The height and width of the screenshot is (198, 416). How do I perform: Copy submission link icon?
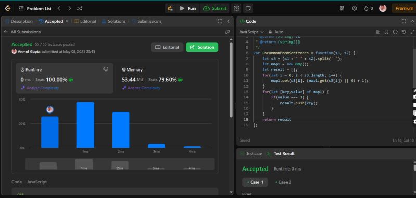227,32
